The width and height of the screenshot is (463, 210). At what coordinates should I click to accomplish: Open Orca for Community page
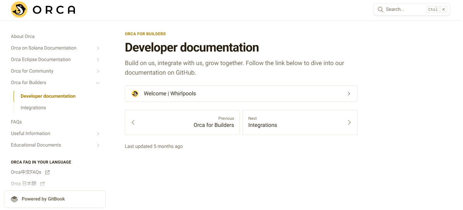[x=32, y=71]
